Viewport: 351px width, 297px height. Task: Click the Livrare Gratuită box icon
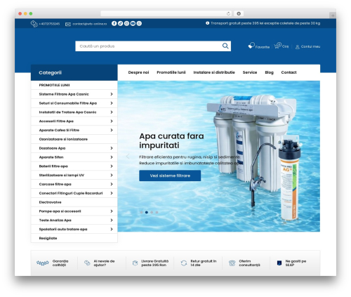(x=135, y=263)
